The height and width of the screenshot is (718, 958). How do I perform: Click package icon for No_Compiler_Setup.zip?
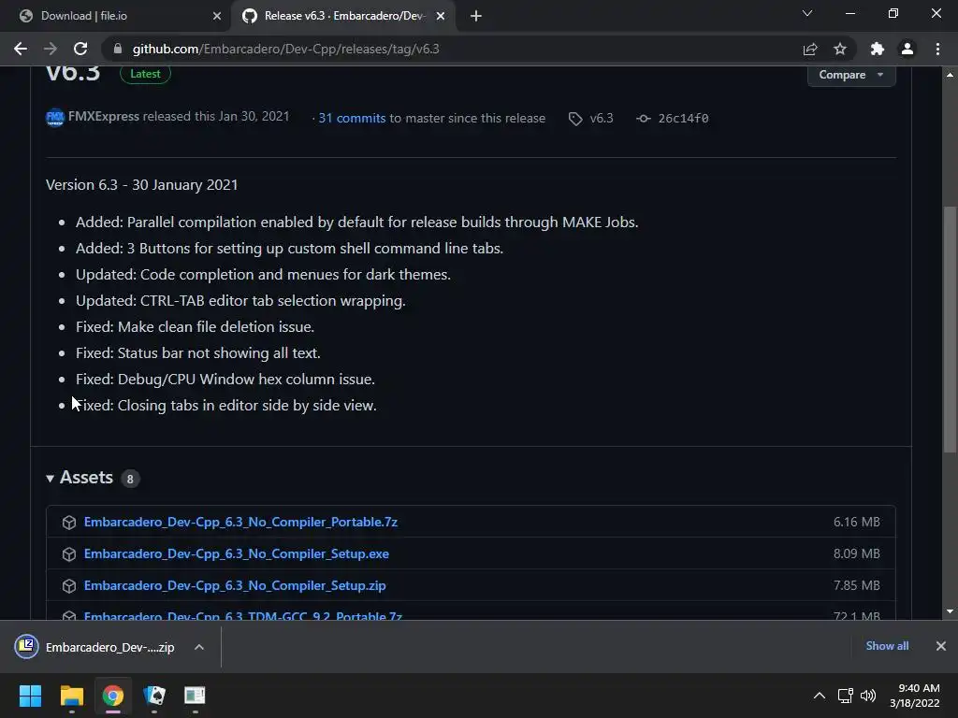point(69,586)
